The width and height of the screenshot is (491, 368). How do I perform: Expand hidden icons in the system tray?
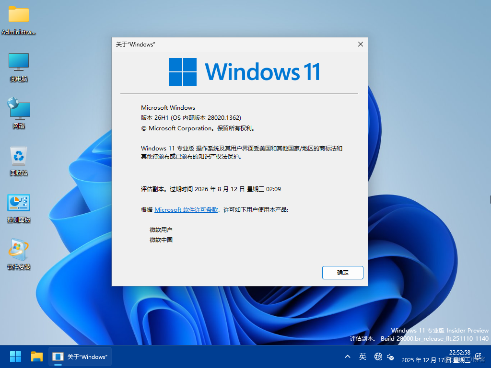click(x=348, y=356)
